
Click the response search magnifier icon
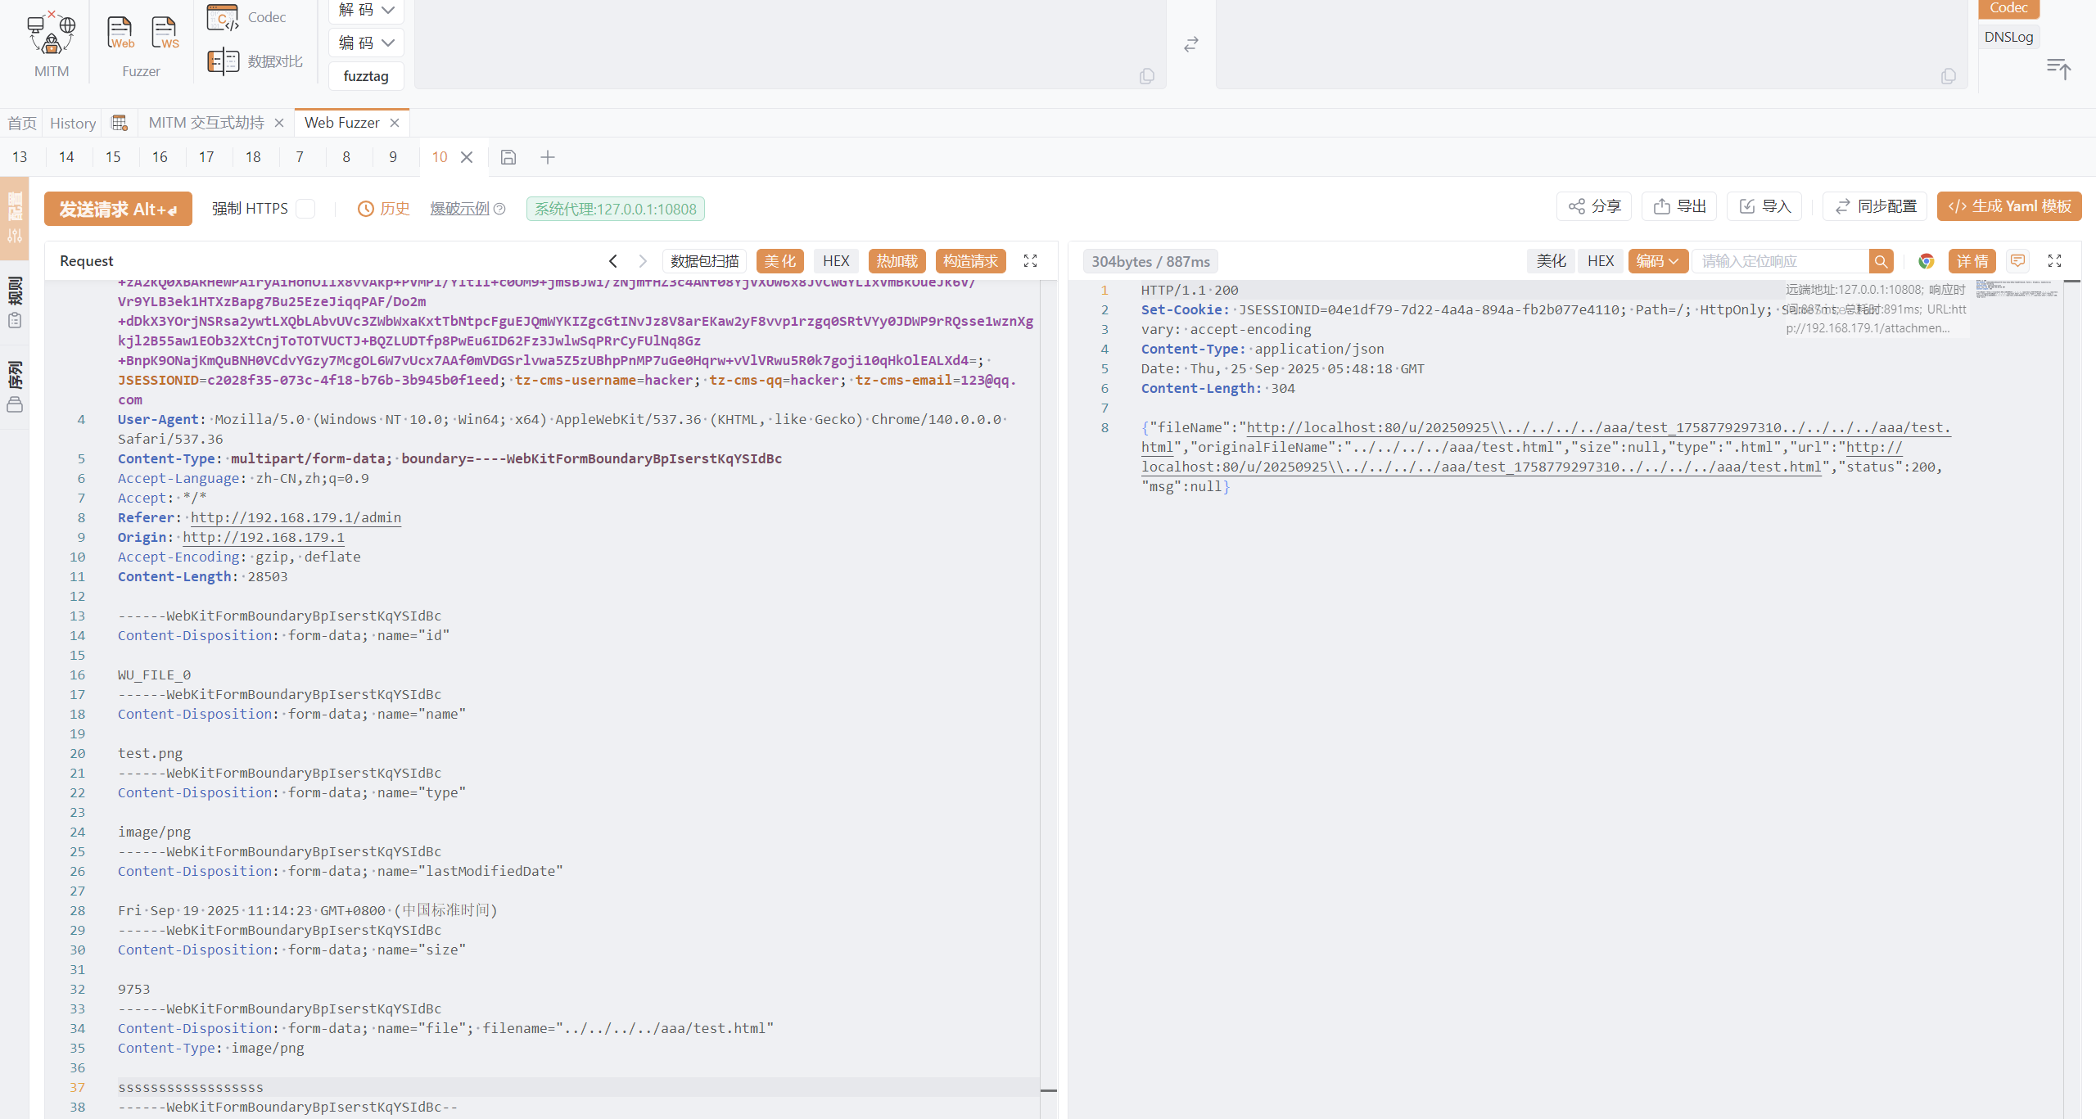(1881, 261)
